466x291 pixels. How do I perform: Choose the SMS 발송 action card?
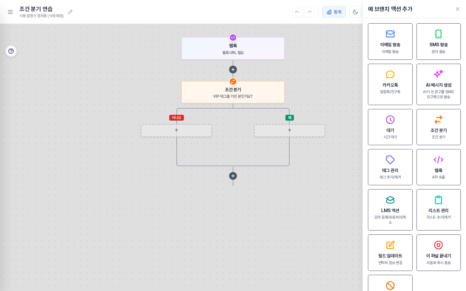(x=438, y=41)
